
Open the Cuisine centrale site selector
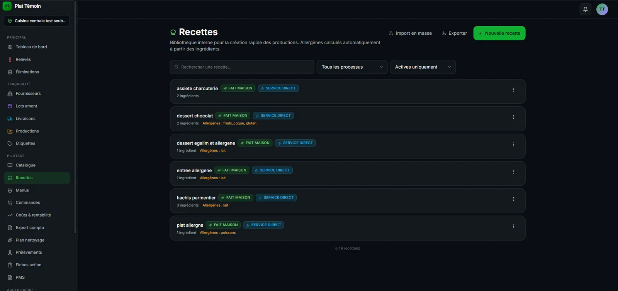tap(37, 21)
